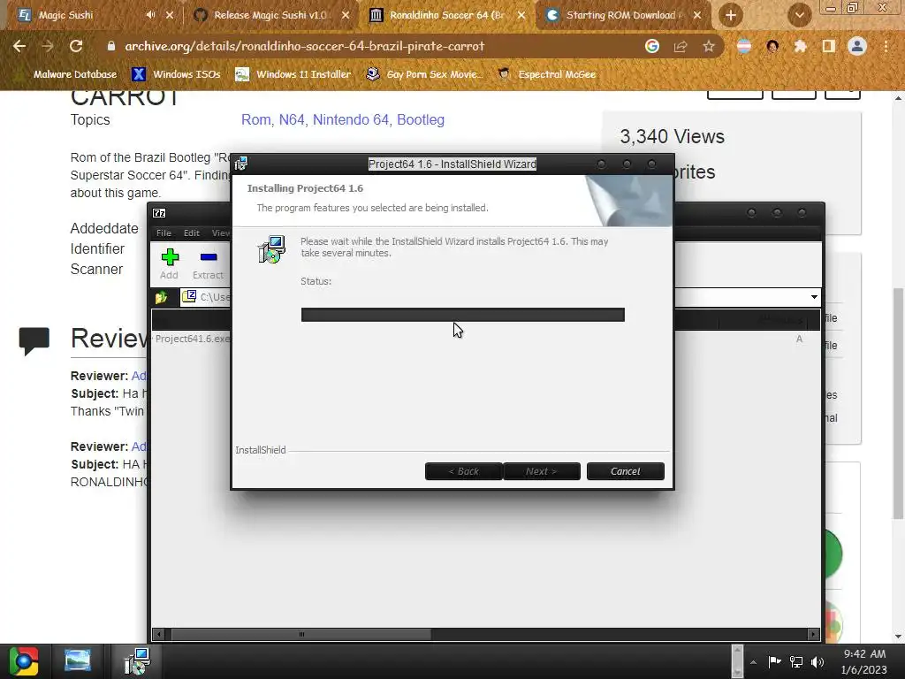Open a new tab with plus button
The image size is (905, 679).
pos(731,16)
